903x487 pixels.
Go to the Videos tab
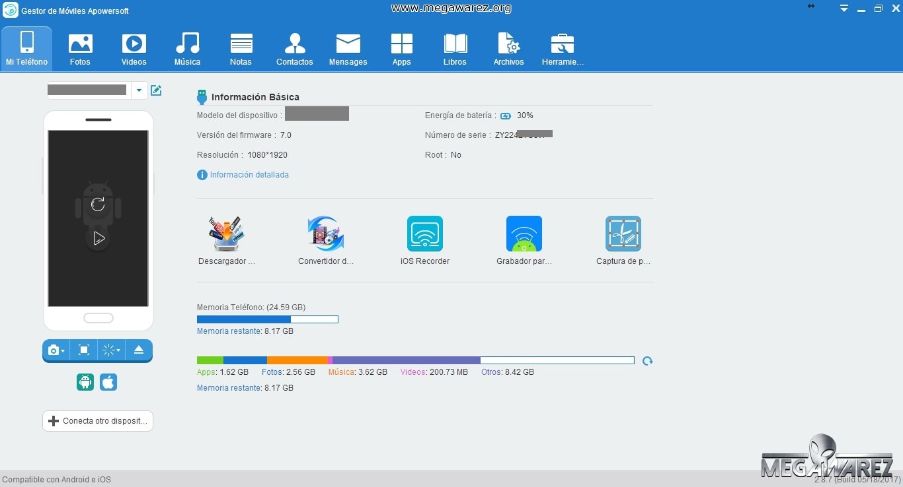[134, 48]
